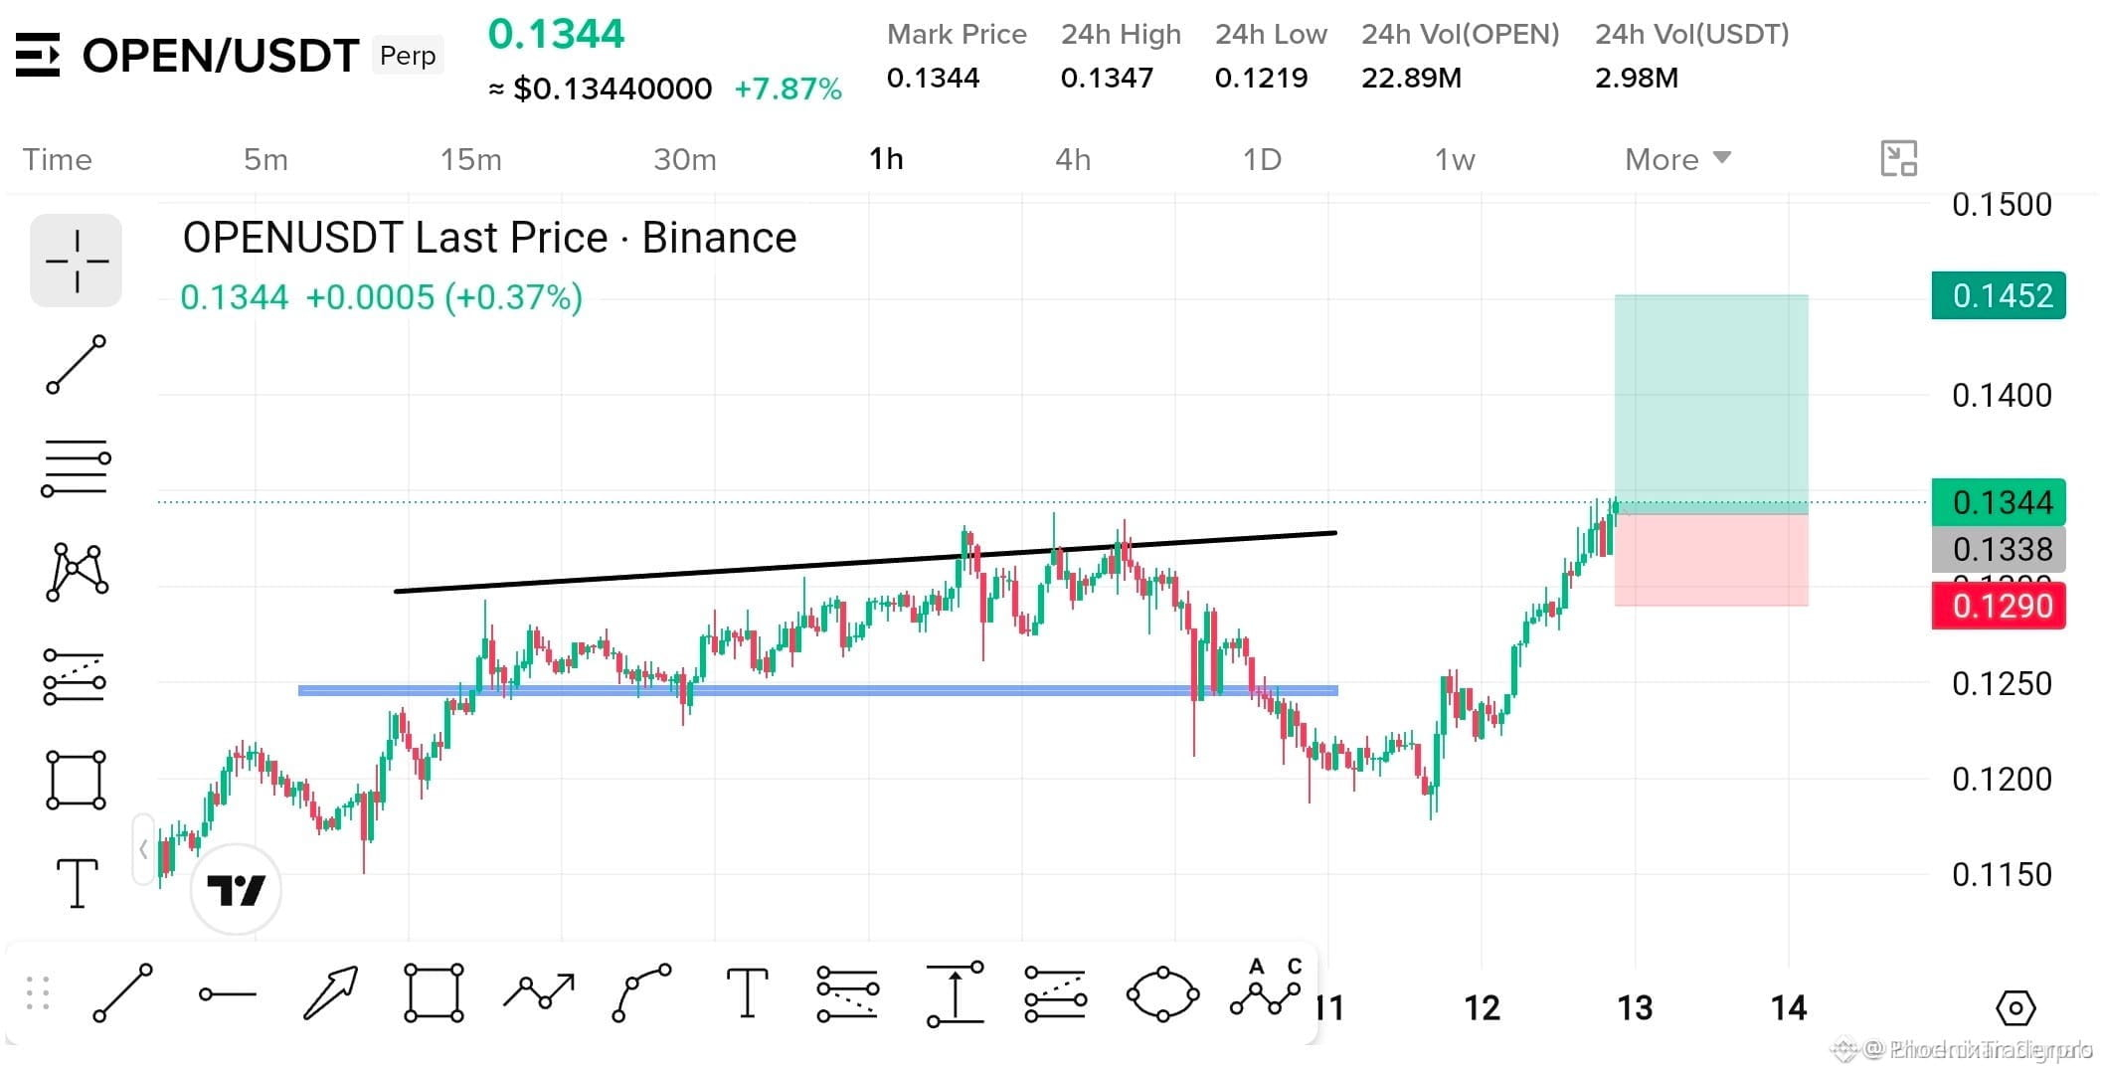Click the green long position target zone
Viewport: 2101px width, 1074px height.
pos(1711,404)
